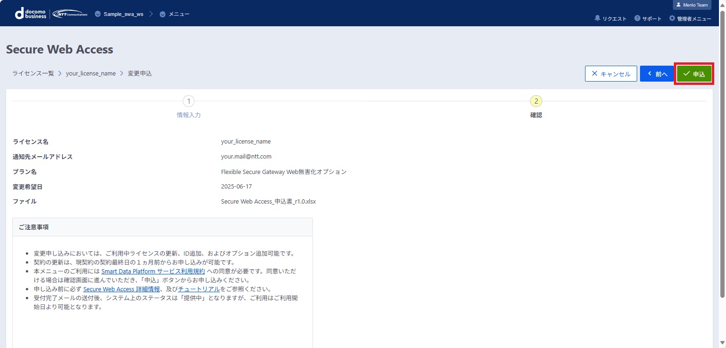Click the 情報入力 step label
The width and height of the screenshot is (726, 348).
(188, 115)
